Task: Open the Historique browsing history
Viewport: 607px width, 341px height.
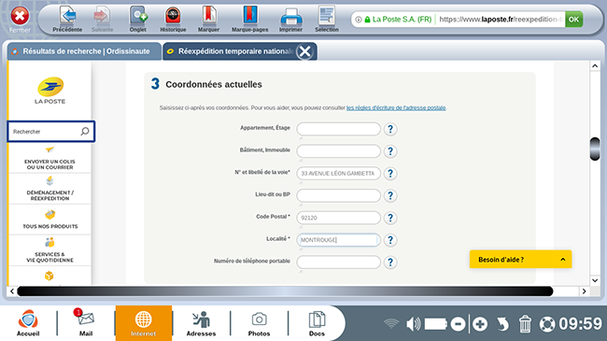Action: pos(173,20)
